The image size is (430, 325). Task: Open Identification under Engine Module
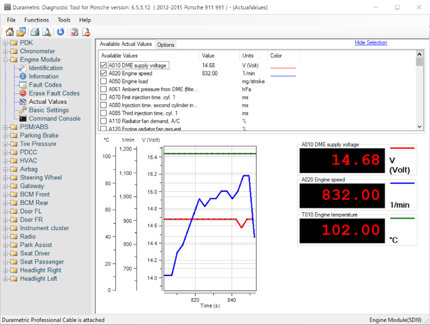tap(46, 68)
